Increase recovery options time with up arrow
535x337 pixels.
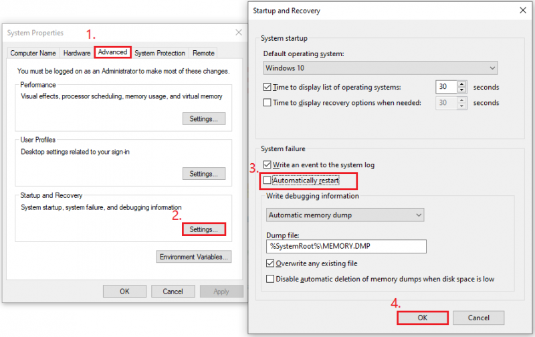461,100
